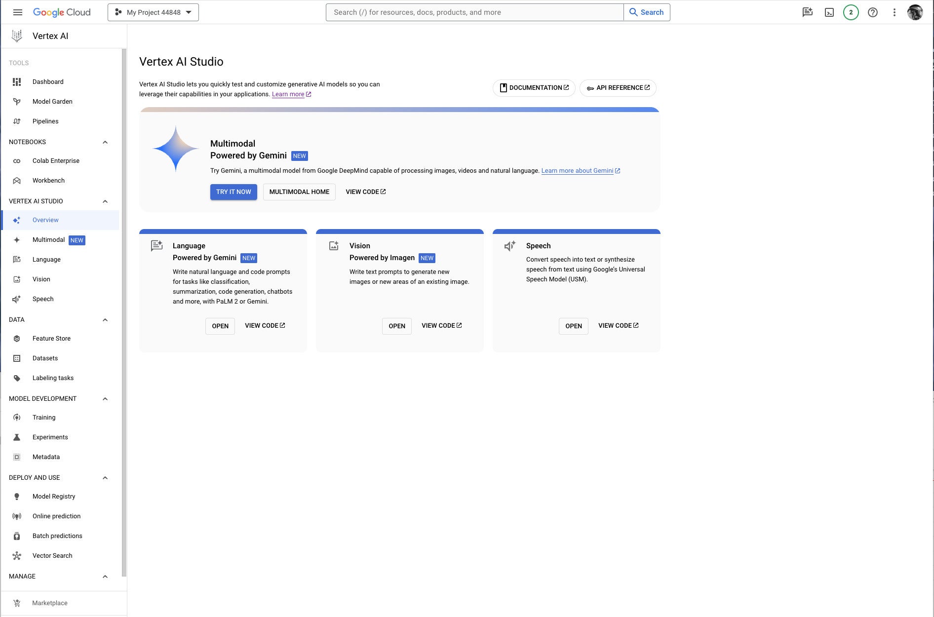The image size is (934, 617).
Task: Click the Workbench sidebar icon
Action: click(17, 181)
